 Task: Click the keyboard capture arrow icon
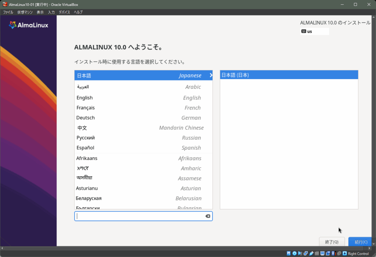click(344, 253)
